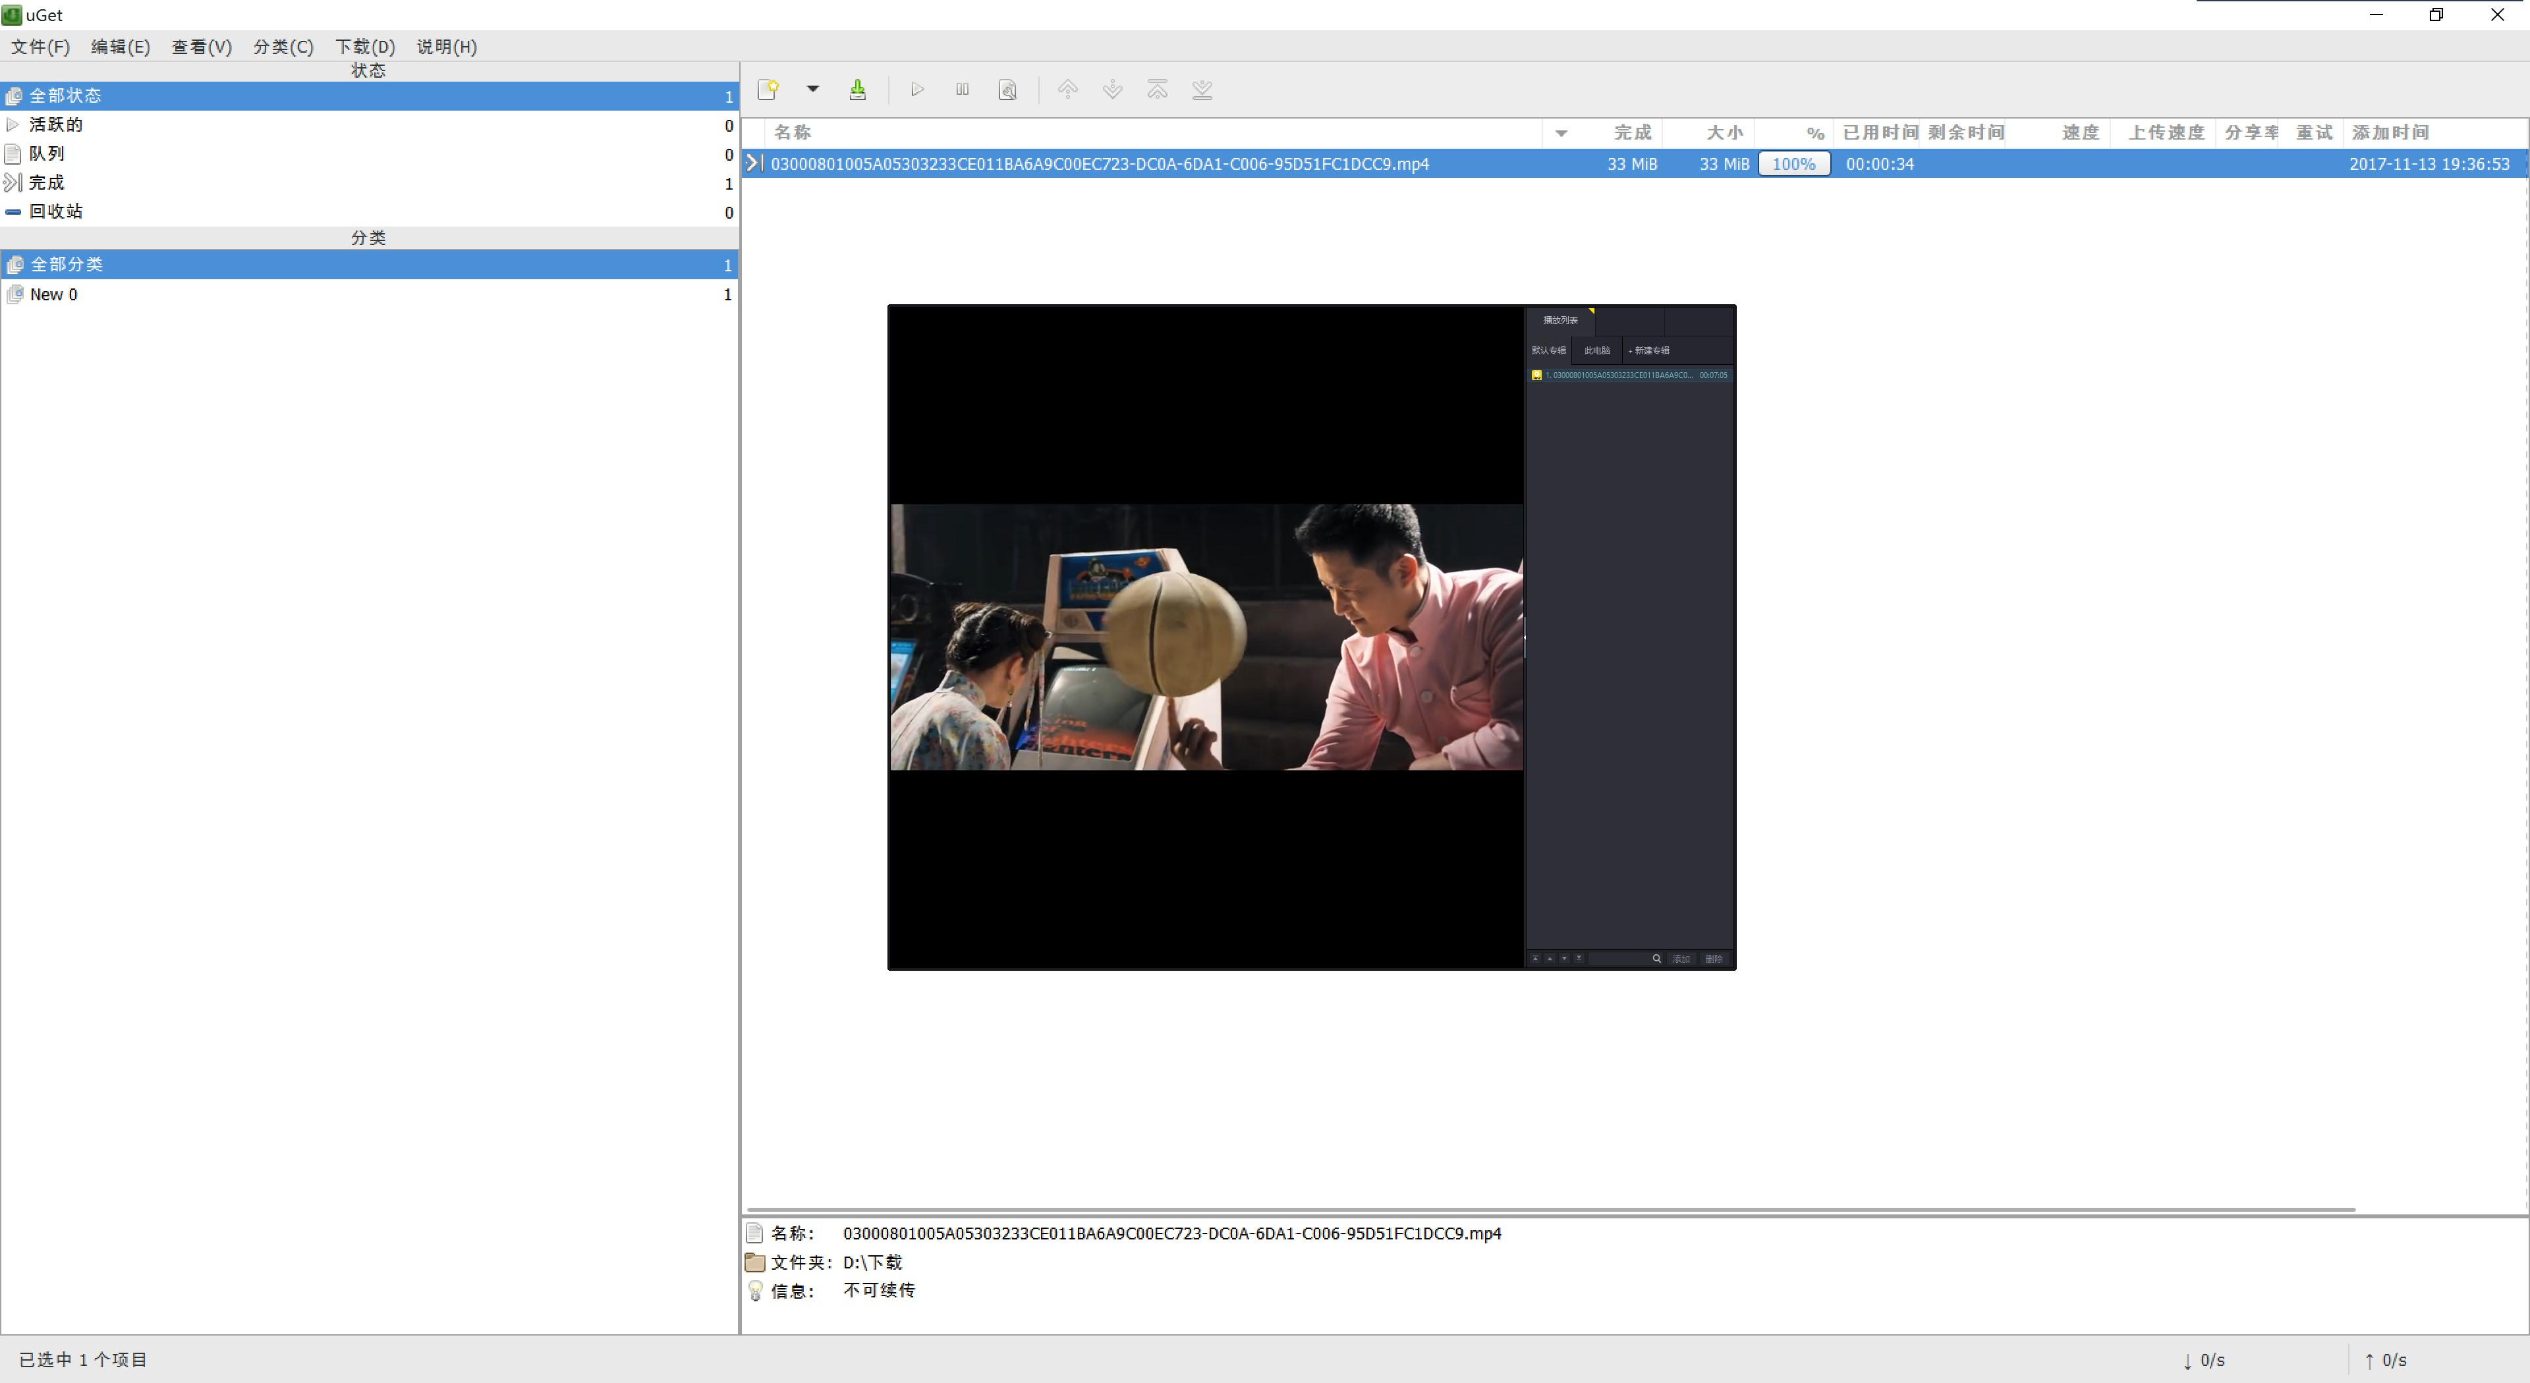Click the pause toolbar icon
The width and height of the screenshot is (2530, 1383).
[961, 90]
